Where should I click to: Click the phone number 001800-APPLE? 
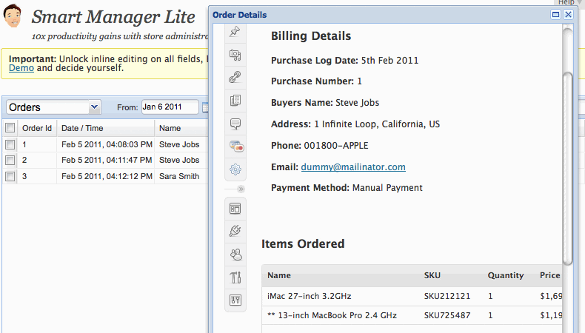point(335,146)
